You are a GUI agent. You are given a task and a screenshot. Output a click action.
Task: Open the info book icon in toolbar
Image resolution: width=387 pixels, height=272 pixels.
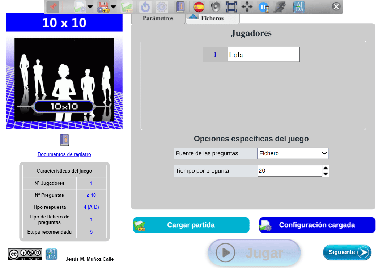(180, 7)
